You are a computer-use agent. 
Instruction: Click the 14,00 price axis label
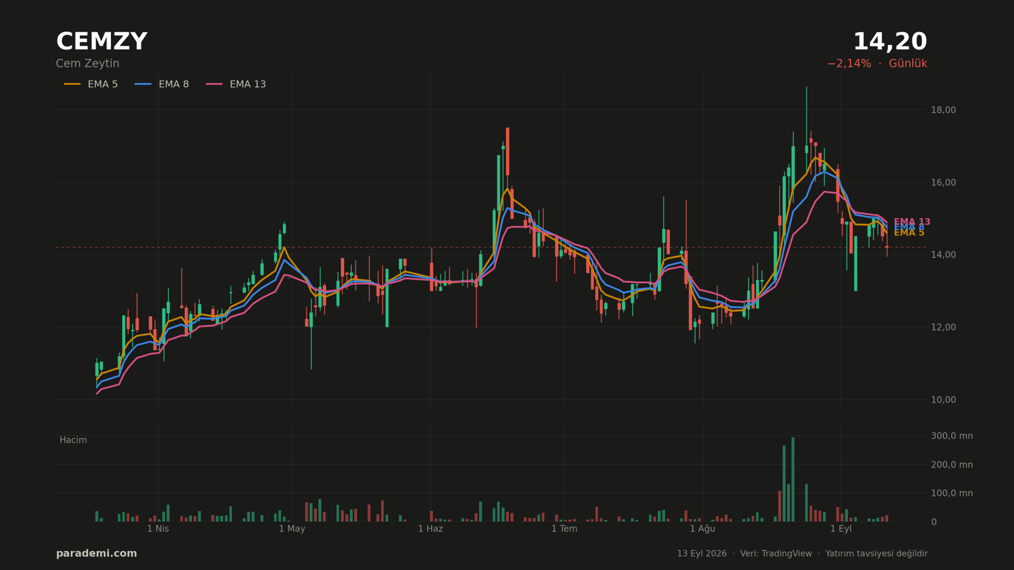click(x=943, y=255)
